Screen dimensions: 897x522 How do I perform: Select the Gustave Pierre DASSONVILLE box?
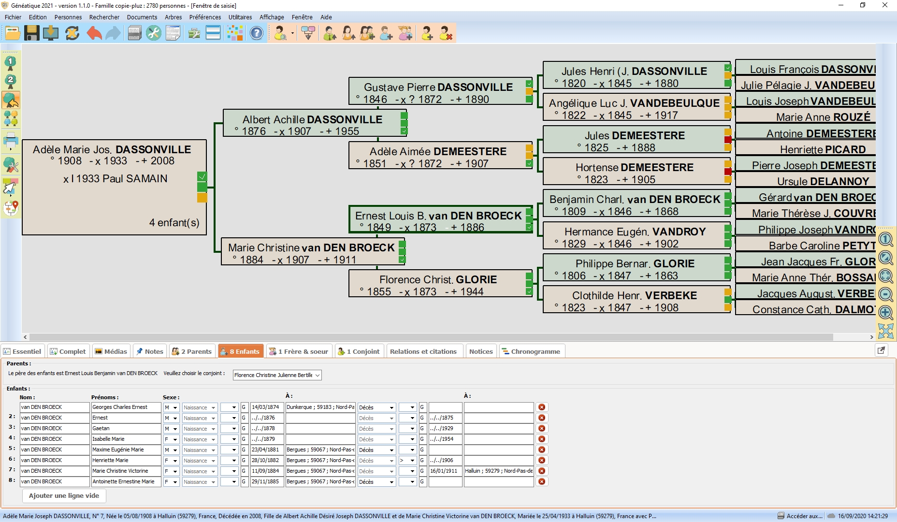point(440,91)
